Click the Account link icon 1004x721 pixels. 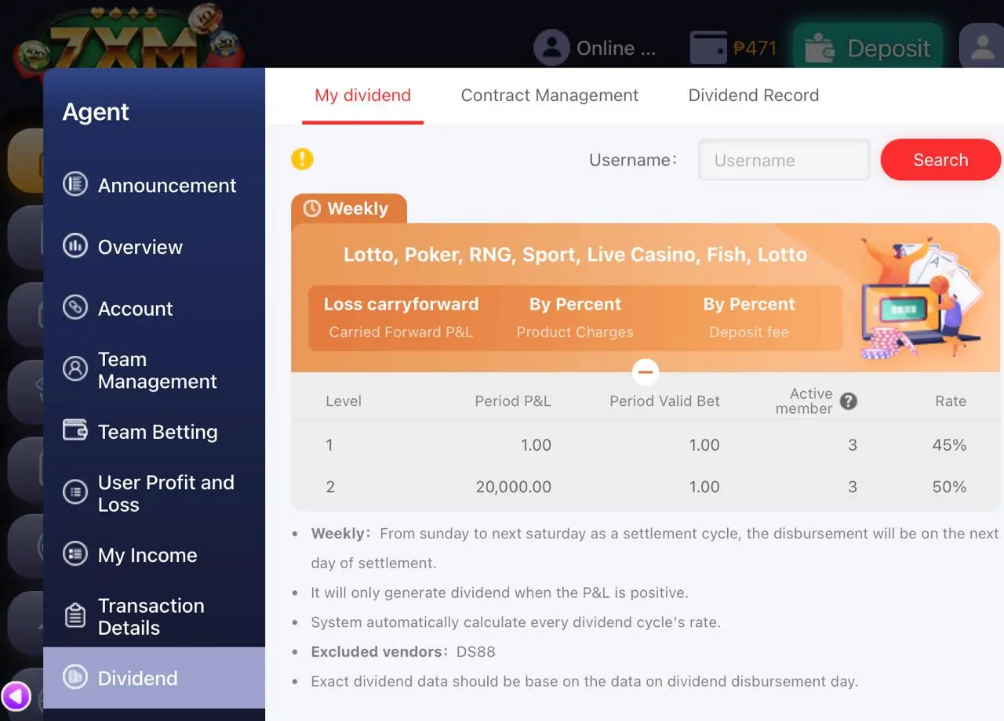click(x=75, y=307)
